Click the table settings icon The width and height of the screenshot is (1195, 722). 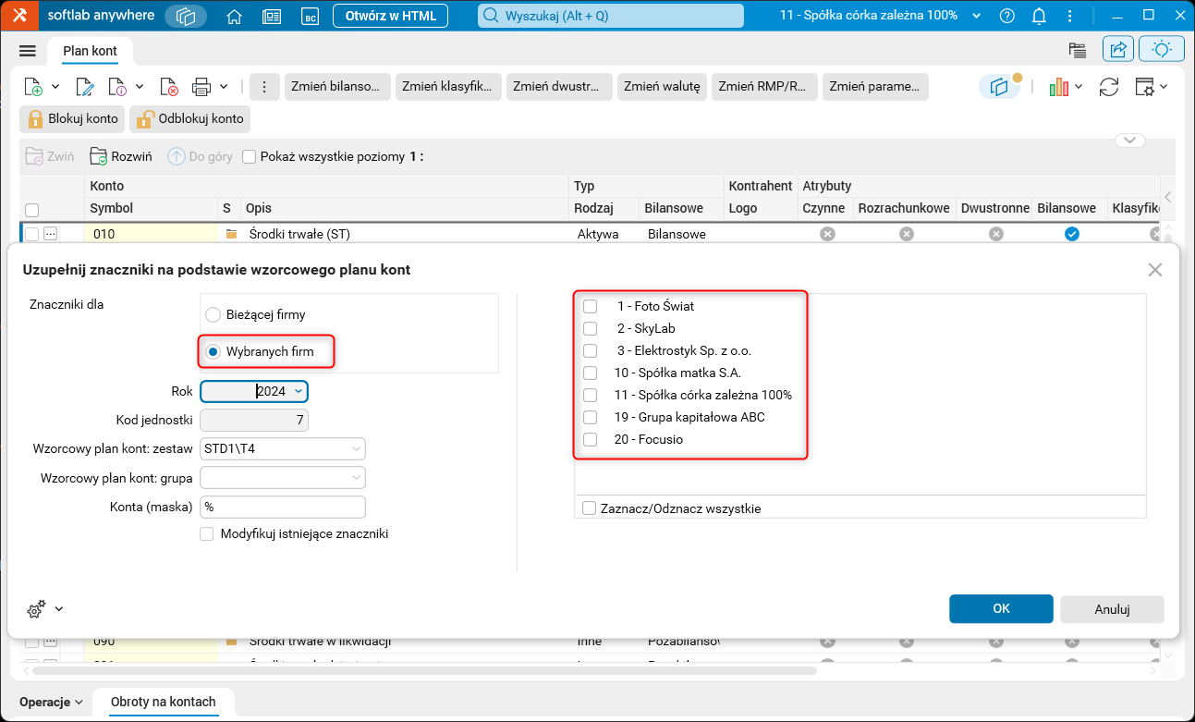(1144, 87)
